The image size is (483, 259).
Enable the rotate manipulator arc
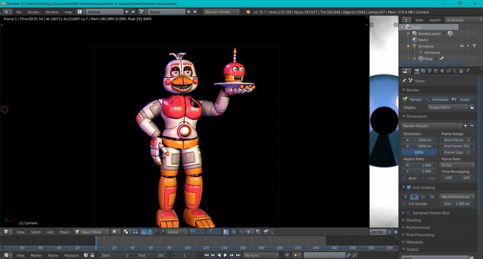156,232
